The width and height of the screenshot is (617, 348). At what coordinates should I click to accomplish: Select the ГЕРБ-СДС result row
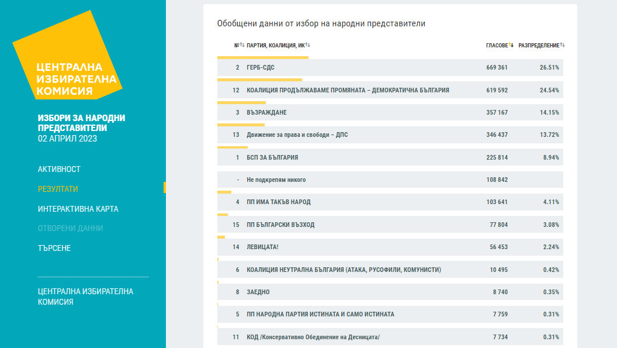click(x=390, y=68)
